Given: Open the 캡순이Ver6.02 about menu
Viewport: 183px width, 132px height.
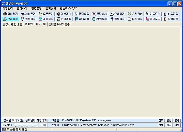Looking at the screenshot, I should [68, 9].
